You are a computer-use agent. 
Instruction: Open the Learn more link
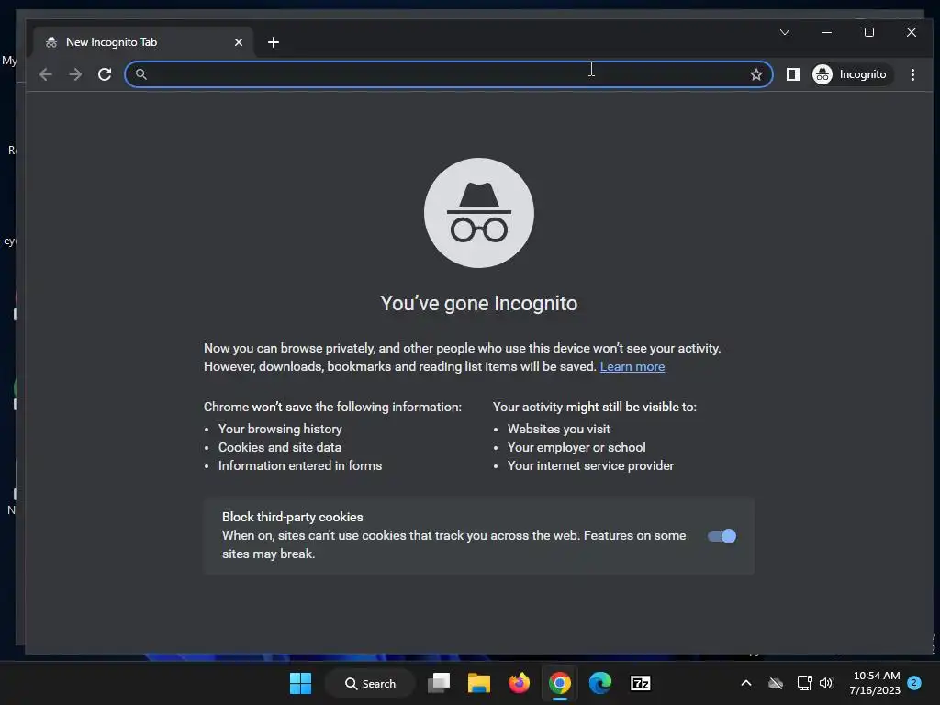click(x=632, y=366)
